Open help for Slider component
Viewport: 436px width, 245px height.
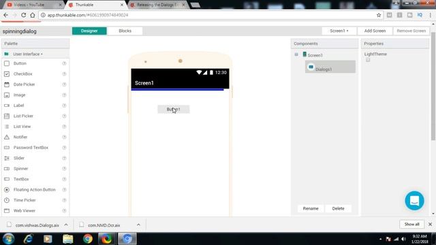click(64, 158)
